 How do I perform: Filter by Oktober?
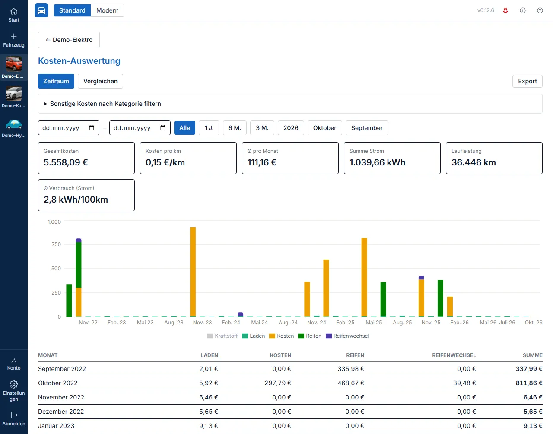click(325, 128)
